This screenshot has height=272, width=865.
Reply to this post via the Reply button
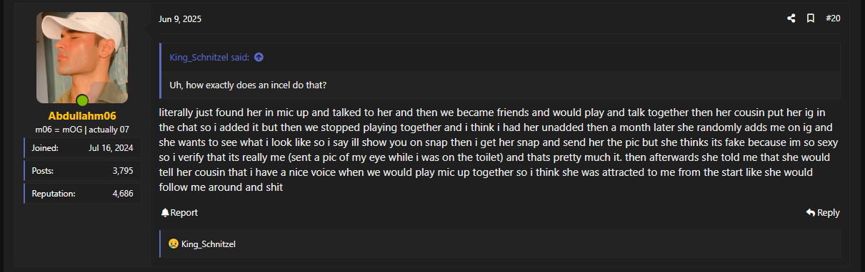pos(823,212)
